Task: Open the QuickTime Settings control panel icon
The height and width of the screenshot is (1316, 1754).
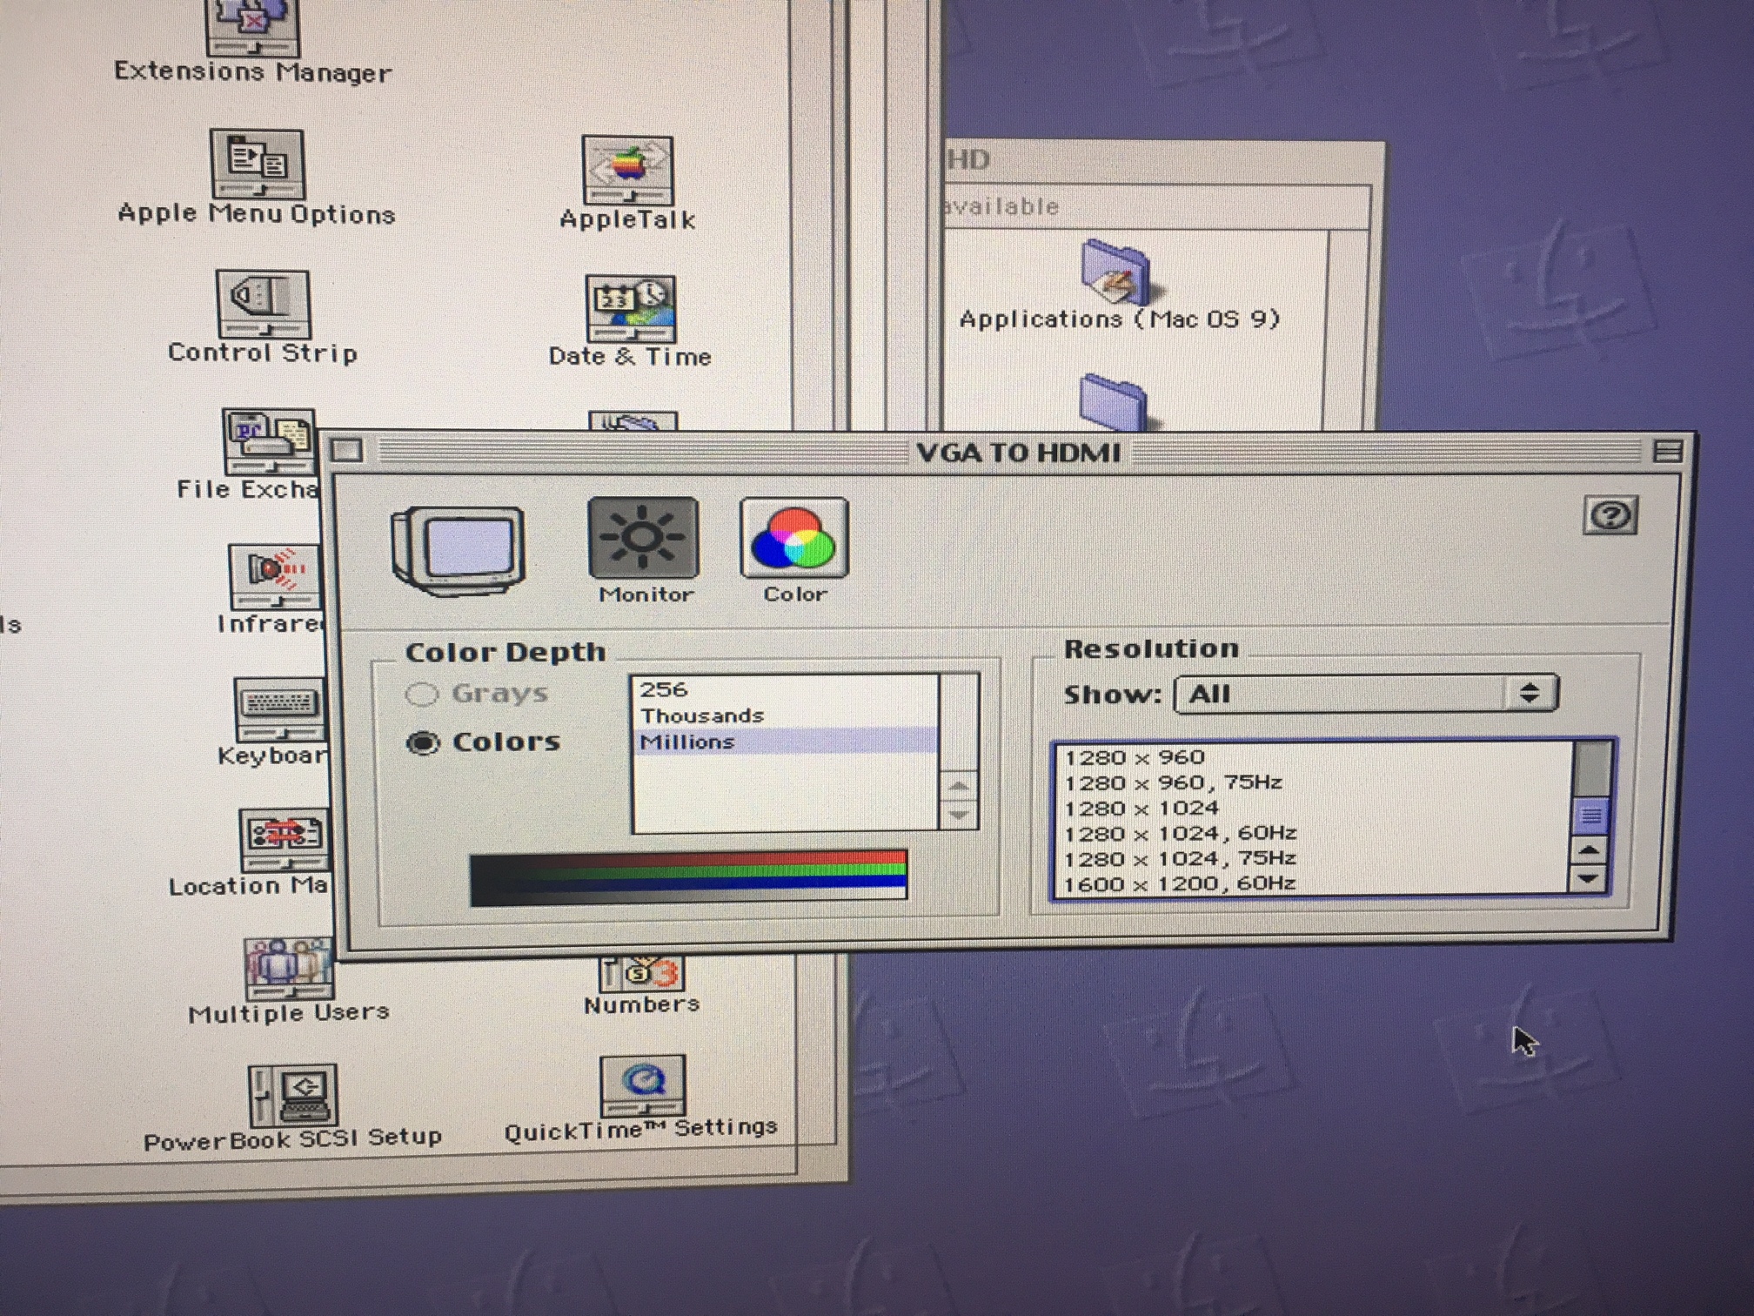Action: [643, 1086]
